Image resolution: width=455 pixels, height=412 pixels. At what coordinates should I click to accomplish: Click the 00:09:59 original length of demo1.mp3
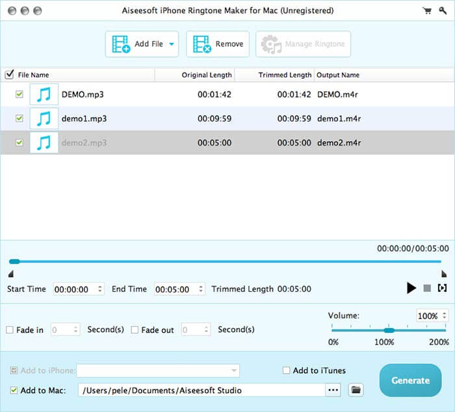pos(214,119)
